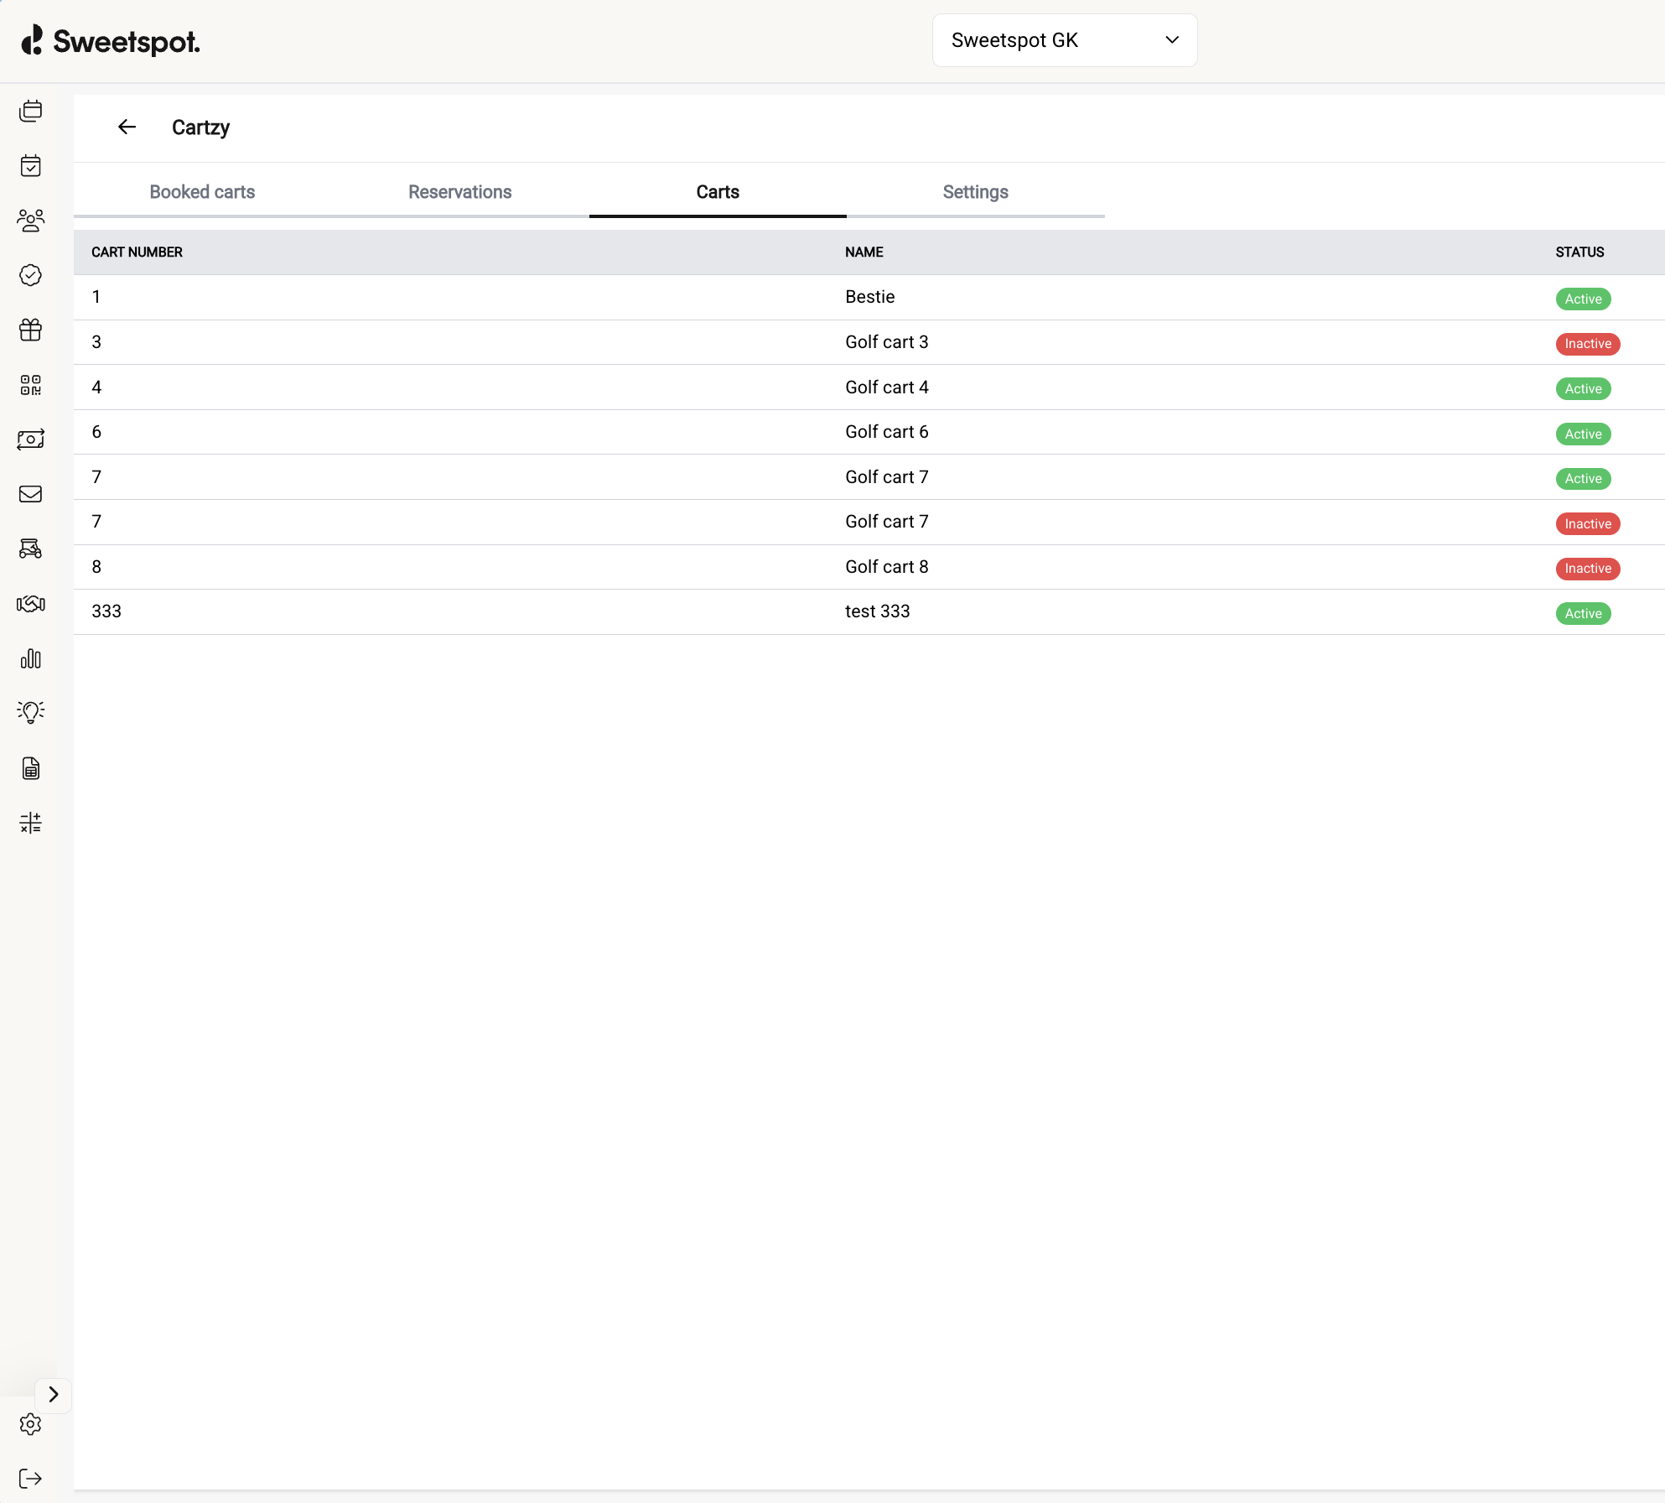Click the handshake partnerships sidebar icon
Image resolution: width=1665 pixels, height=1503 pixels.
click(x=30, y=604)
